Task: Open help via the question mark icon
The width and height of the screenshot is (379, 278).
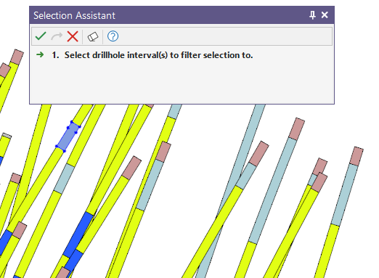Action: coord(113,36)
